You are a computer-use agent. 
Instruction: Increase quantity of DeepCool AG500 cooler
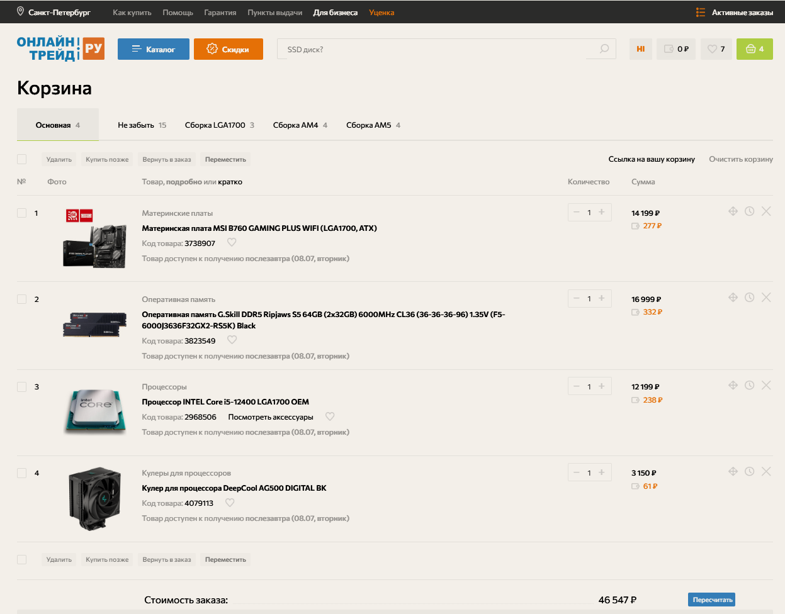(x=601, y=472)
